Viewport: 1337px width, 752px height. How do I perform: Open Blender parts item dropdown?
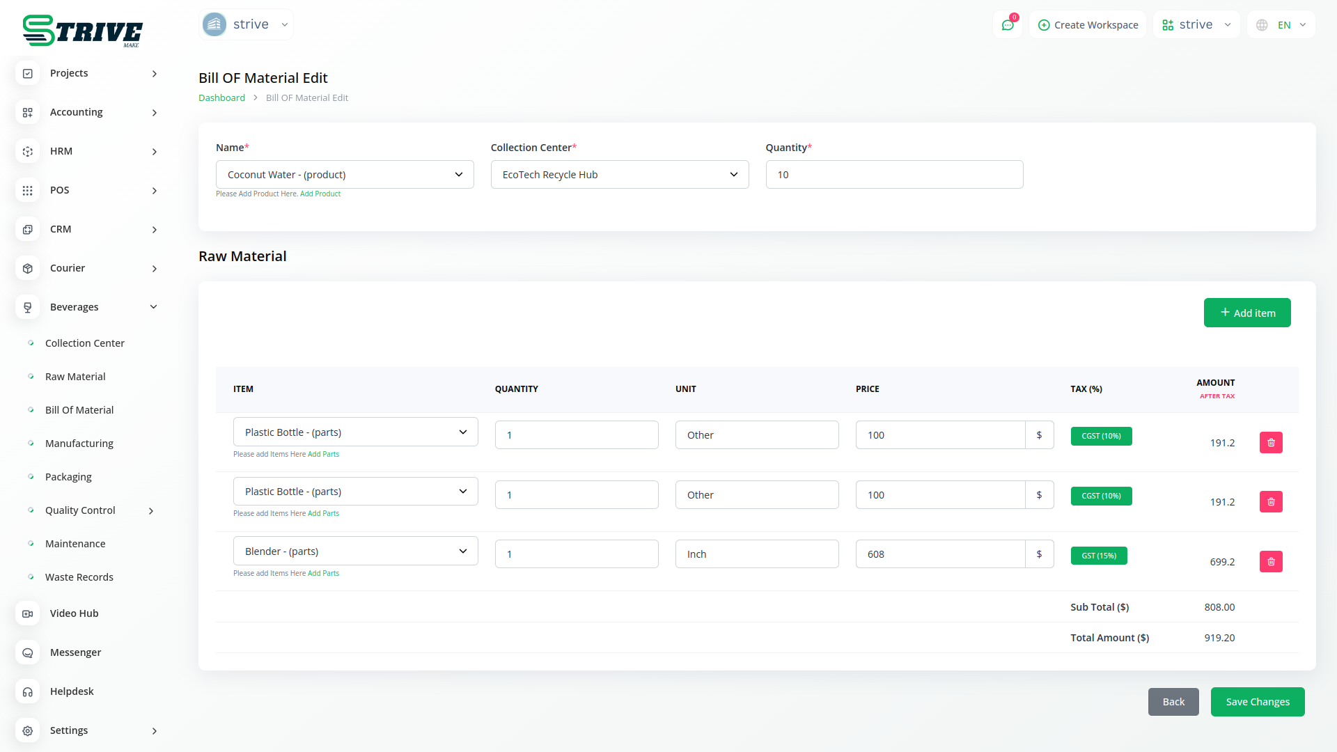click(355, 551)
